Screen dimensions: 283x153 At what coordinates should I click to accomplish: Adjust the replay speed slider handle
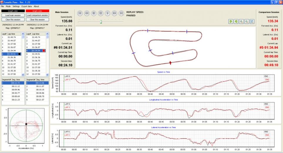101,22
